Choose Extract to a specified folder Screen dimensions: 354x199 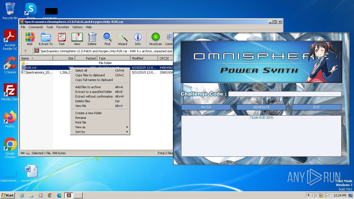pos(100,92)
